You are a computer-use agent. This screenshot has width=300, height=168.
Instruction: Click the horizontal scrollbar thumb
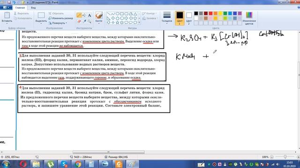click(x=108, y=152)
